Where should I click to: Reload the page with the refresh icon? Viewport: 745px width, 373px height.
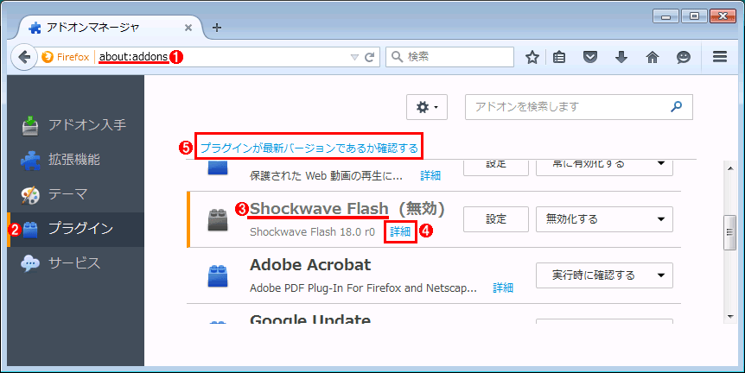(x=369, y=58)
